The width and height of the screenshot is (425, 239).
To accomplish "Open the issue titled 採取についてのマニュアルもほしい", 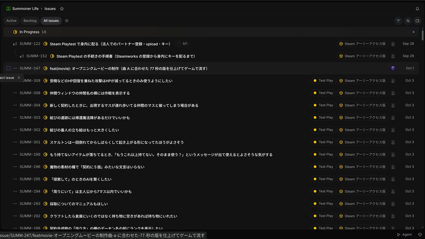I will point(79,204).
